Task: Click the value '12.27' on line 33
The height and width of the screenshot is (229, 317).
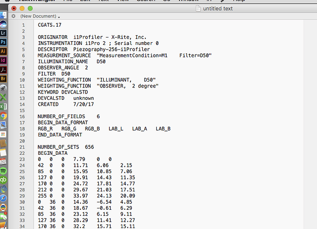Action: (128, 220)
